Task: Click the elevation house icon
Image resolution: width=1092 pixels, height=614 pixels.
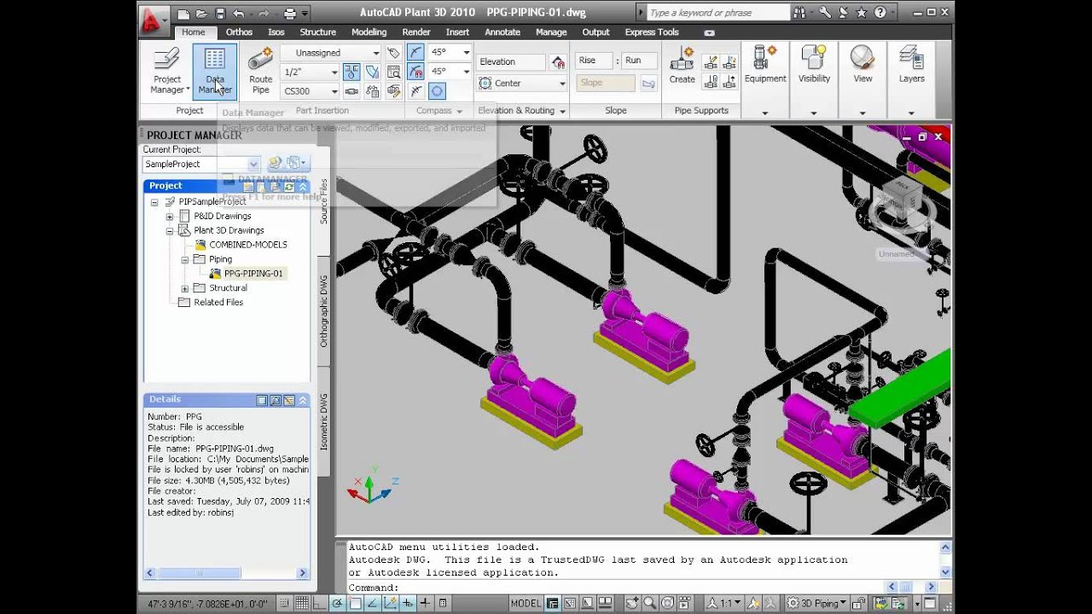Action: [x=558, y=61]
